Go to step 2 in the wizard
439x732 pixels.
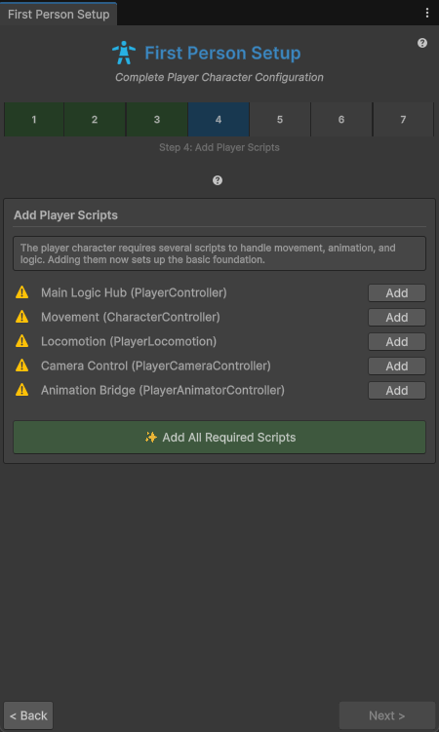click(x=95, y=120)
